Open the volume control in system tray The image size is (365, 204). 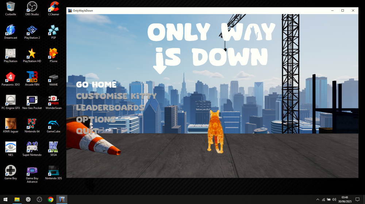pos(334,200)
